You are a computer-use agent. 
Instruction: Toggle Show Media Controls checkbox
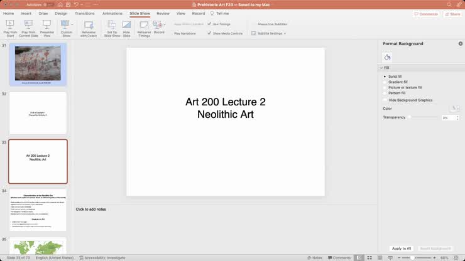coord(209,33)
